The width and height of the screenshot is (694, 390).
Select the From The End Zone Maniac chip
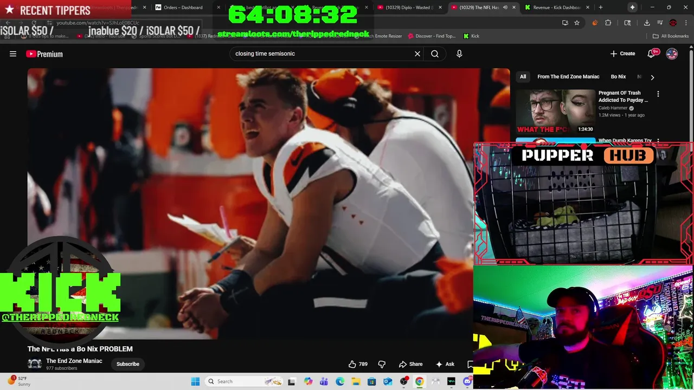568,77
